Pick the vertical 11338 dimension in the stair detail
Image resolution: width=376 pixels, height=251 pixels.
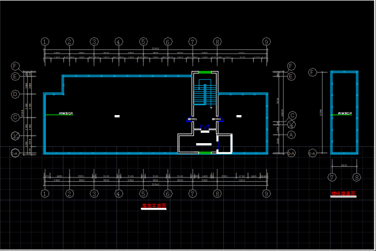321,113
